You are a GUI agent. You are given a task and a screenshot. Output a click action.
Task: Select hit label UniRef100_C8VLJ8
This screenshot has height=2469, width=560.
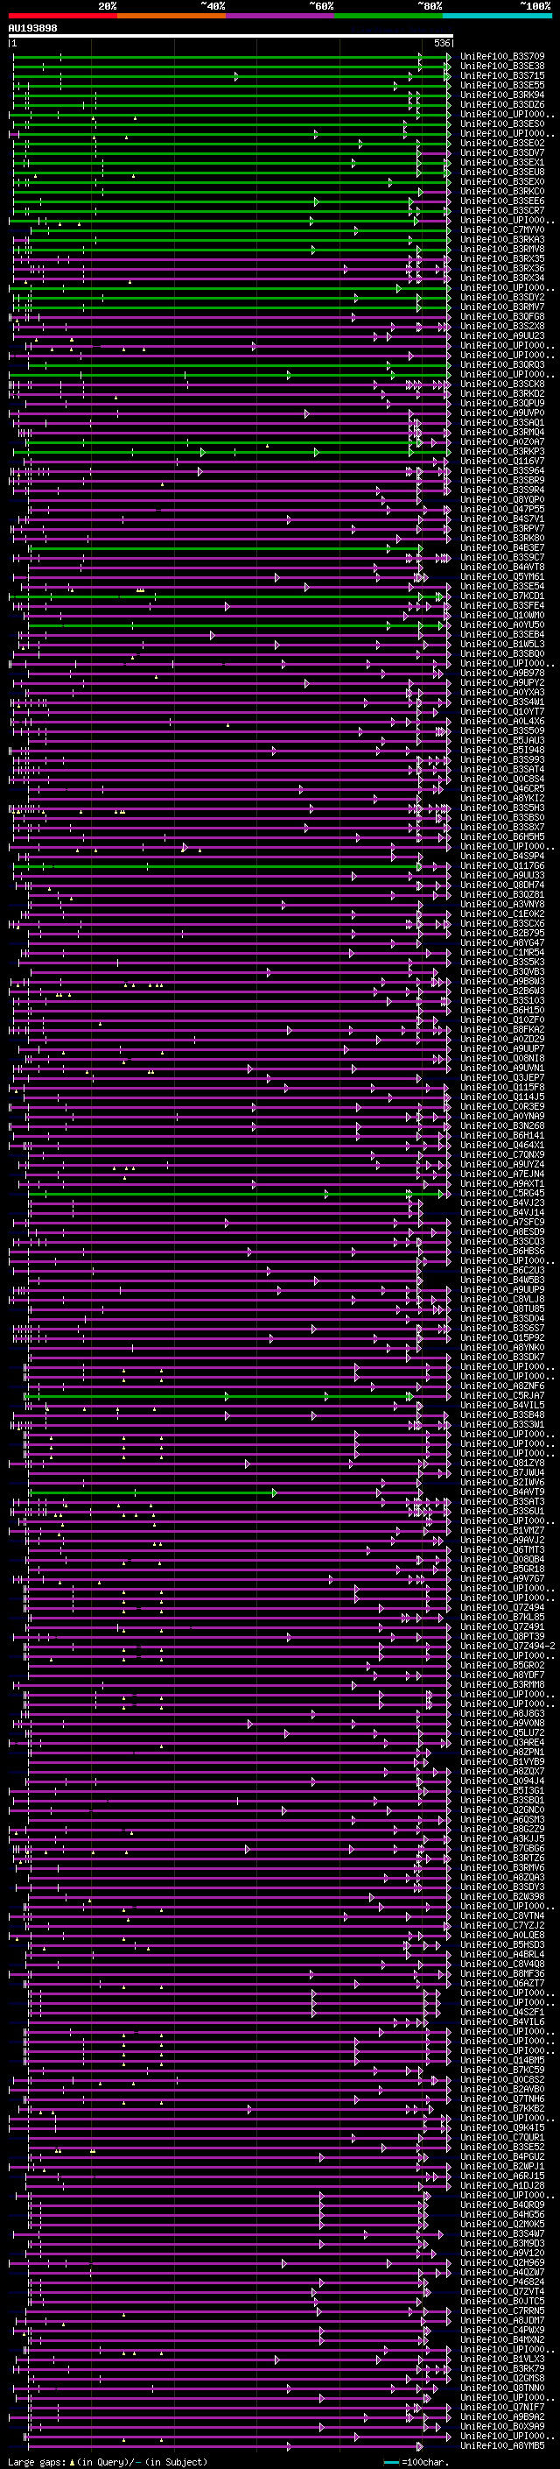pos(502,1299)
